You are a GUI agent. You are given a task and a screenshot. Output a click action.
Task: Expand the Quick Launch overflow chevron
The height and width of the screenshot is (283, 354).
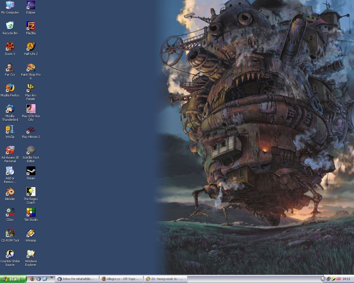pos(52,278)
